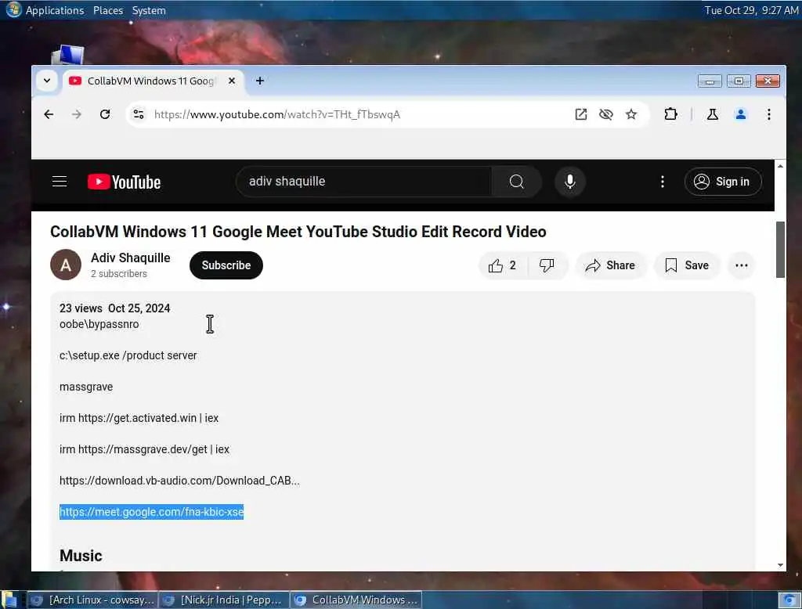Open the meet.google.com/fna-kbic-xse link
802x609 pixels.
point(151,512)
